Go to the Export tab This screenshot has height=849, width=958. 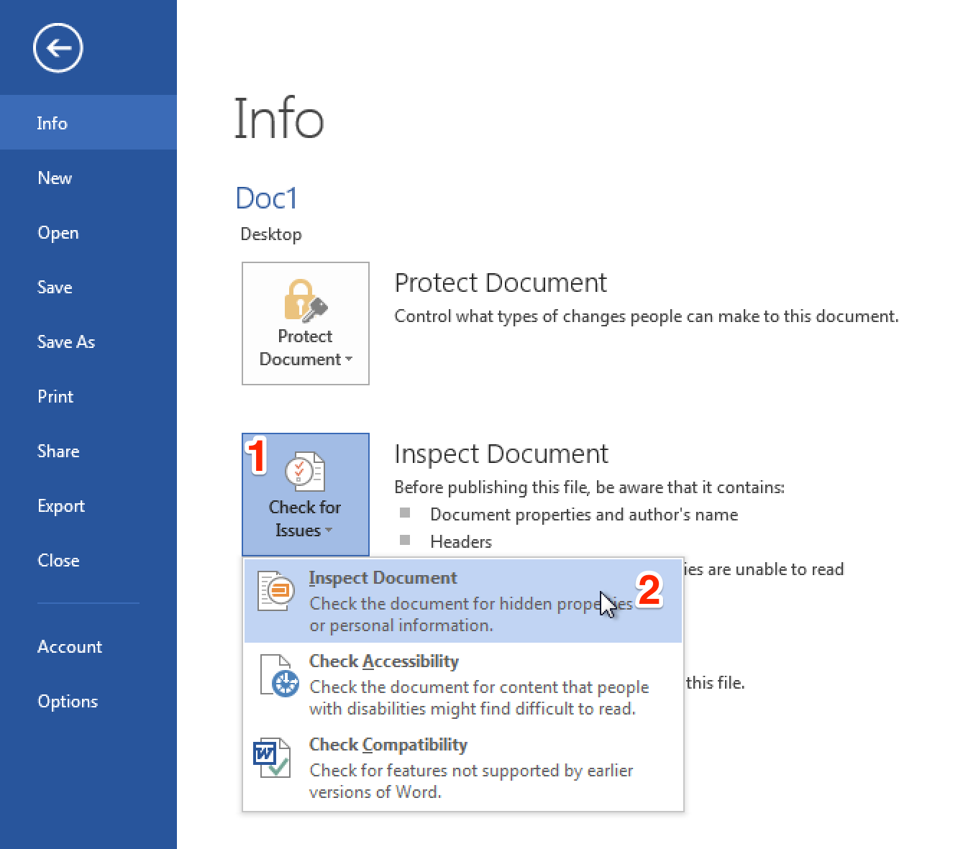click(61, 506)
